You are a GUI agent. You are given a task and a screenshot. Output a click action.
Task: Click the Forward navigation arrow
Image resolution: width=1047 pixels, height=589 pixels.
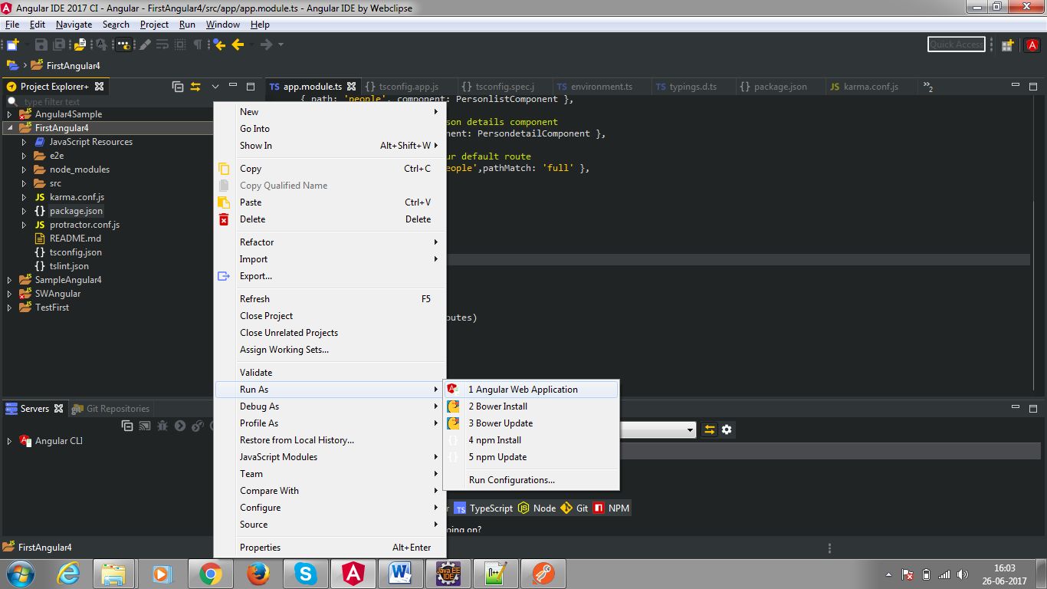click(x=266, y=44)
